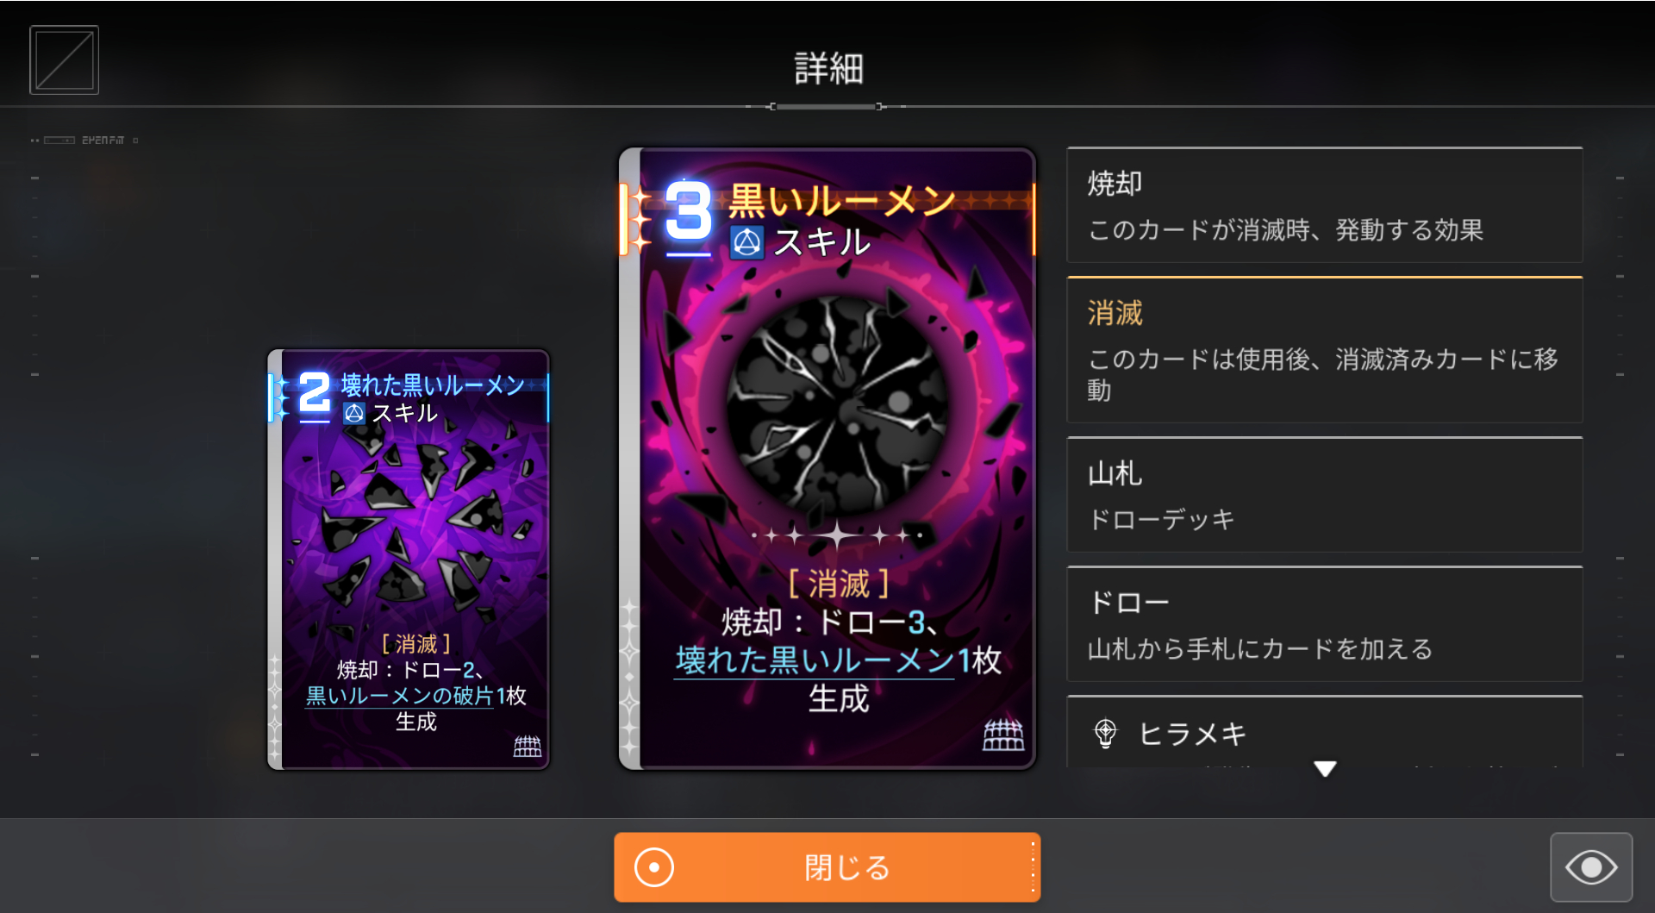The height and width of the screenshot is (913, 1655).
Task: Expand keyword list with down arrow
Action: [1325, 768]
